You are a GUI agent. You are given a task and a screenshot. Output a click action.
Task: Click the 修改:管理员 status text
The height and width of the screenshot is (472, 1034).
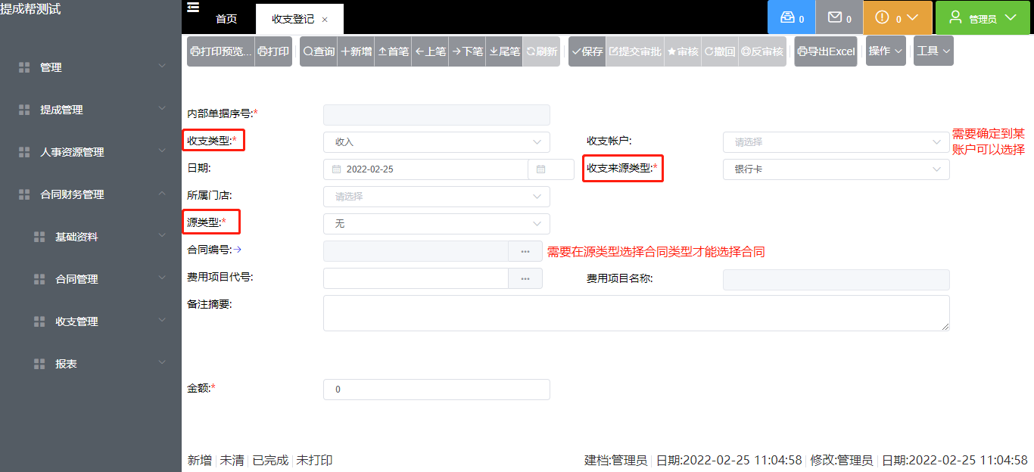pyautogui.click(x=842, y=460)
